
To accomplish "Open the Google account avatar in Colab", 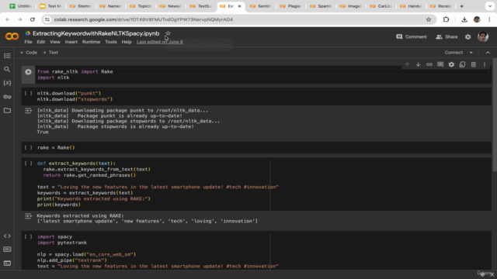I will point(483,37).
